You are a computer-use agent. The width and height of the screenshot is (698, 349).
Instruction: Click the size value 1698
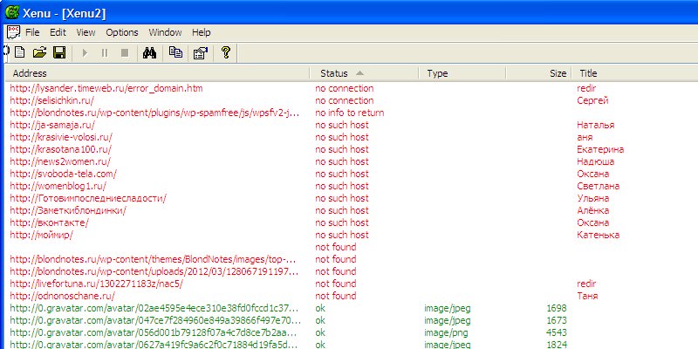pos(557,308)
